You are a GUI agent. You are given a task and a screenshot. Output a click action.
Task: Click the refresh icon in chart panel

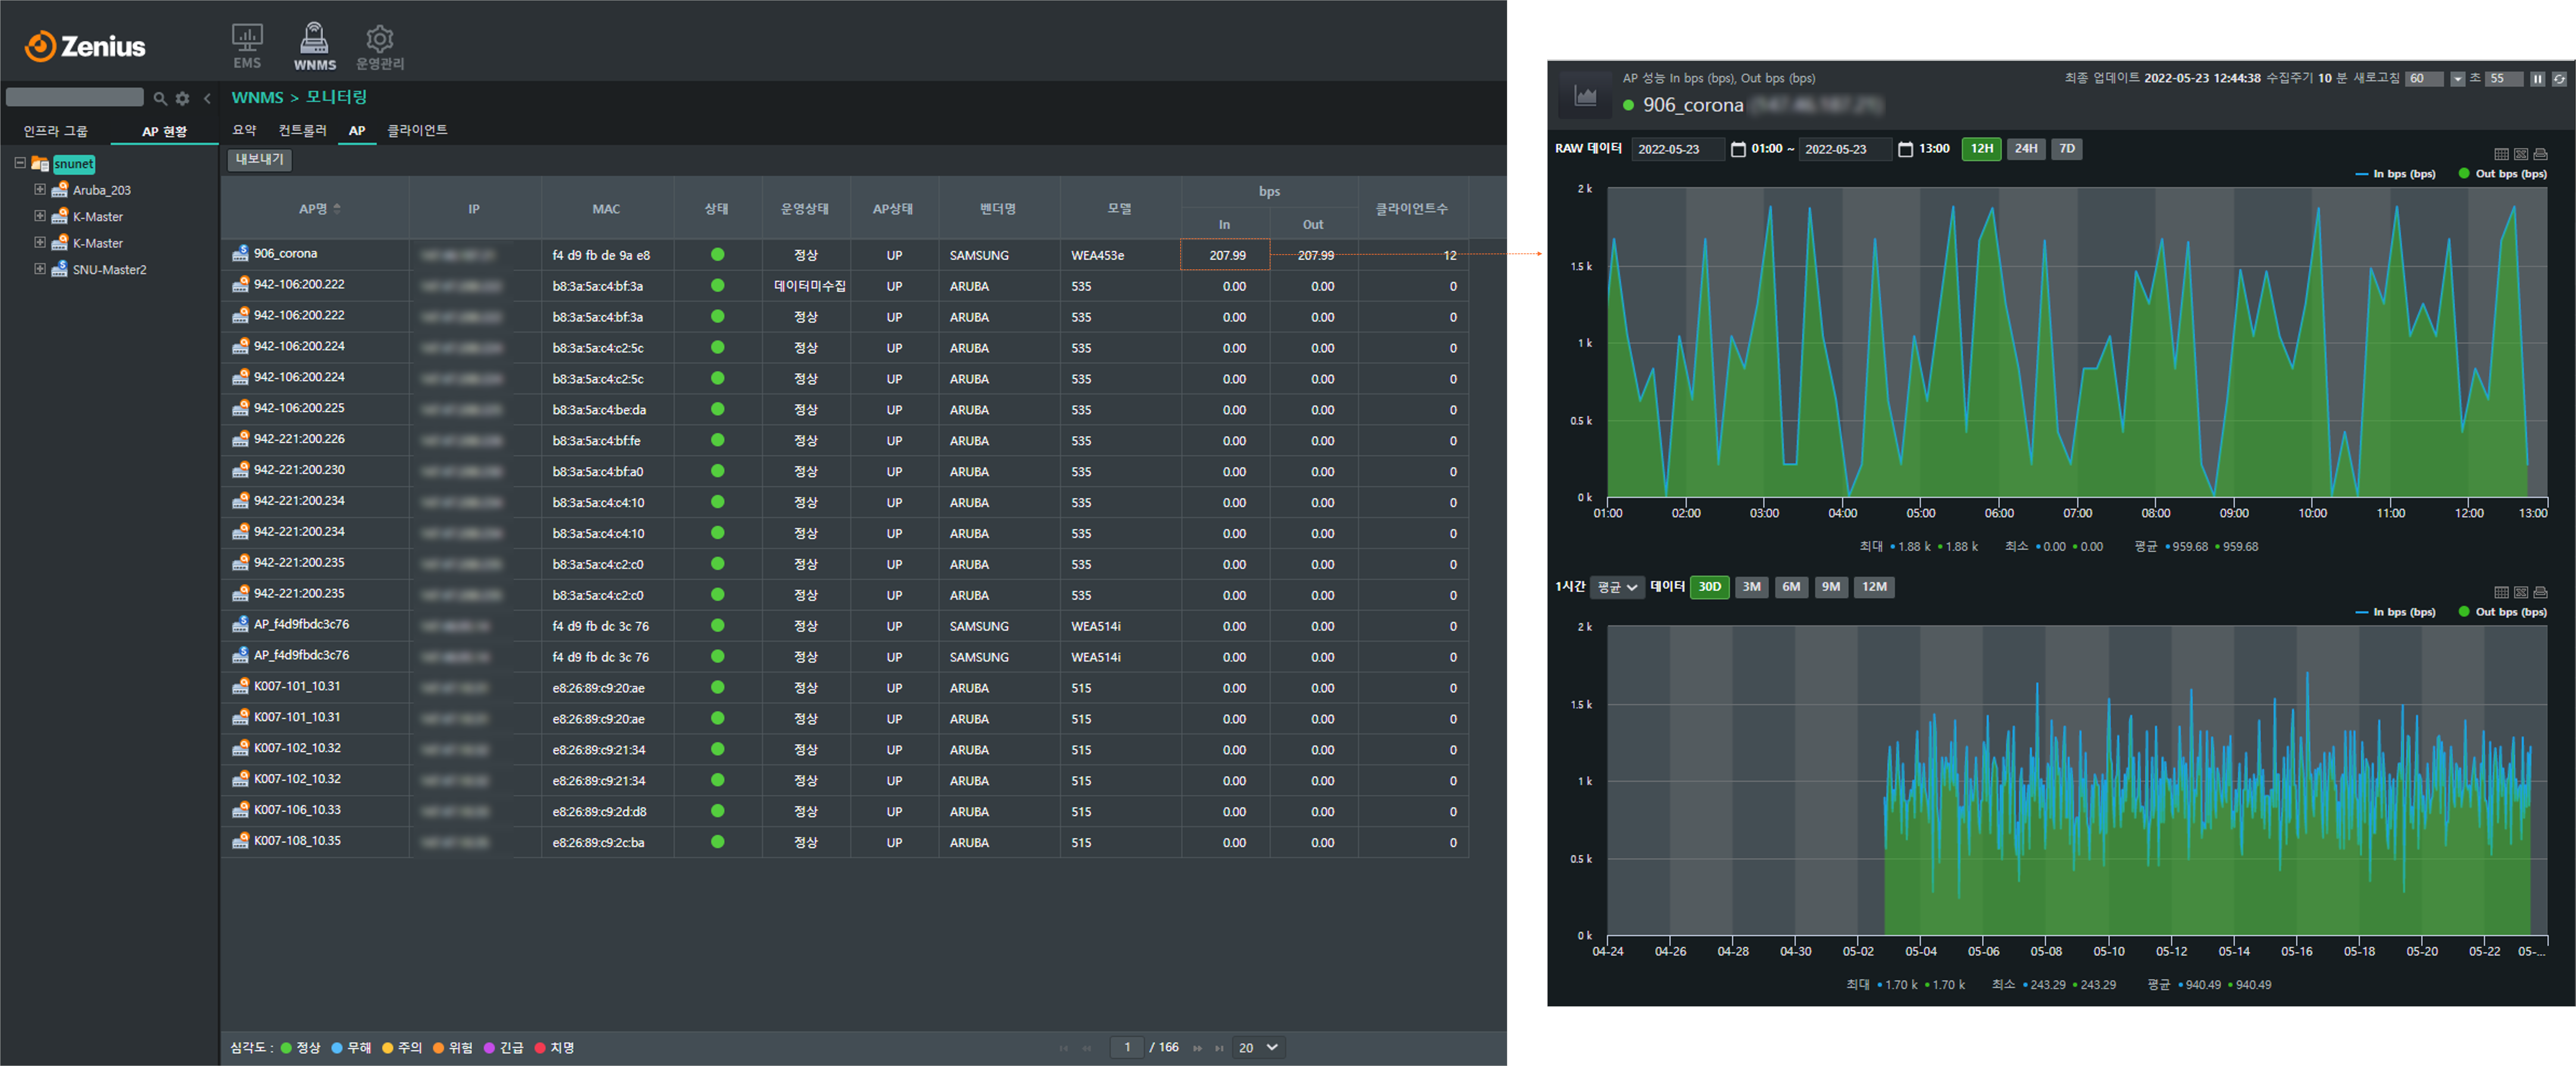pos(2559,79)
